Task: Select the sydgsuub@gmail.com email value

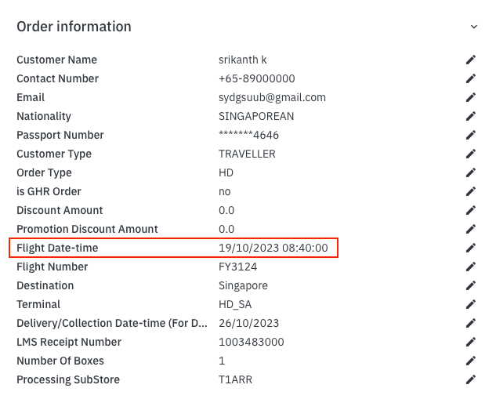Action: click(x=272, y=97)
